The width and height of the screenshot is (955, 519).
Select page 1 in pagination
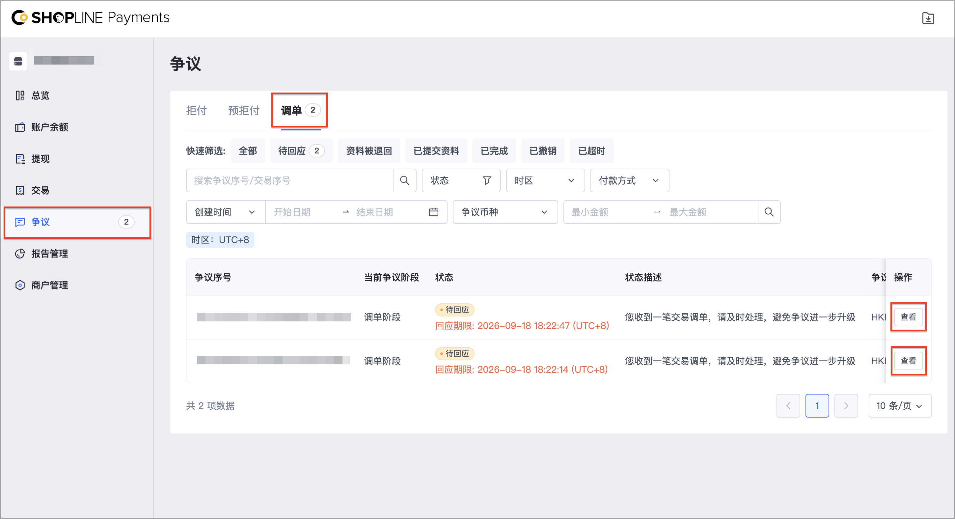coord(817,406)
